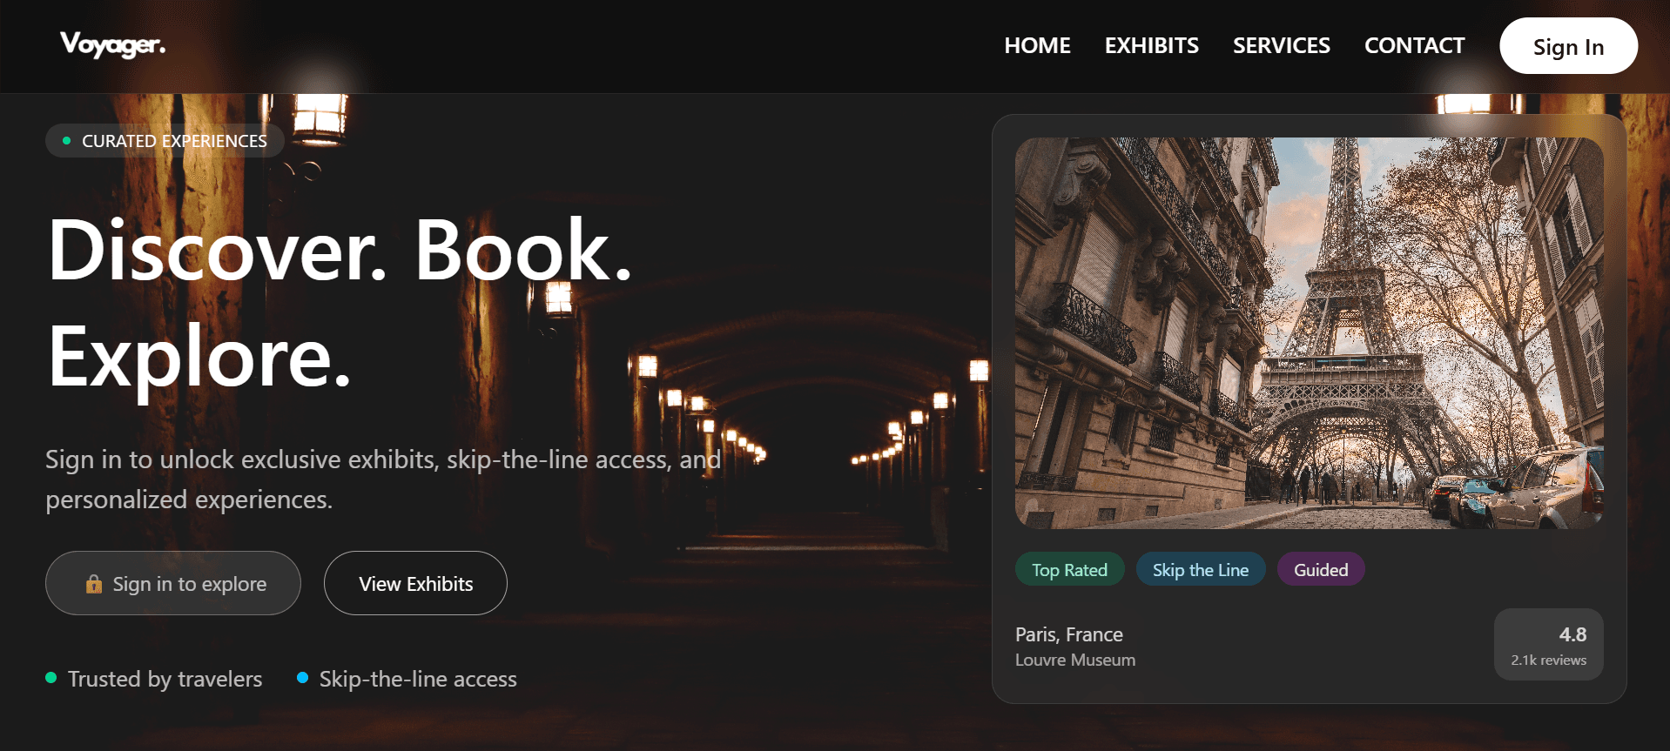Open View Exhibits button
The image size is (1670, 751).
[x=415, y=583]
